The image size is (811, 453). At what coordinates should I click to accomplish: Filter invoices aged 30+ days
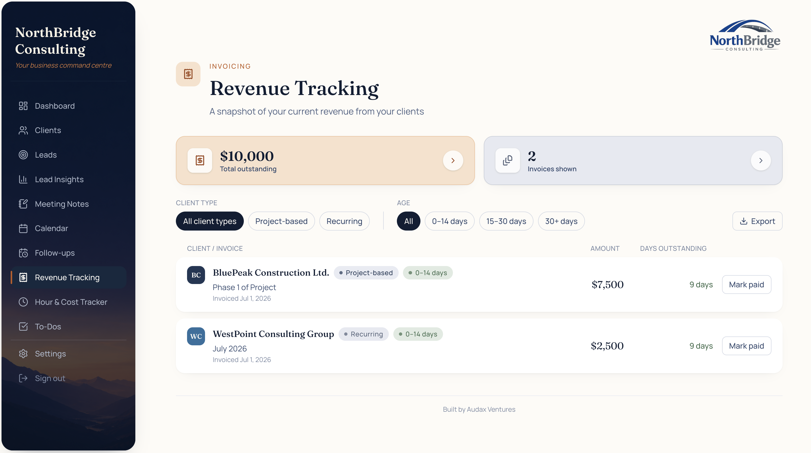[561, 221]
